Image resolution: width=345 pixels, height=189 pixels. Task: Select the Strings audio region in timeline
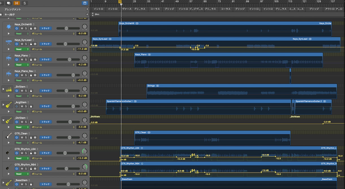pyautogui.click(x=242, y=91)
